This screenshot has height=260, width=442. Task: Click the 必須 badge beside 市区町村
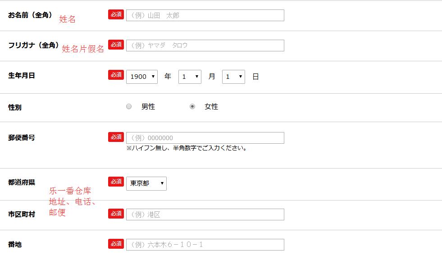[x=116, y=214]
